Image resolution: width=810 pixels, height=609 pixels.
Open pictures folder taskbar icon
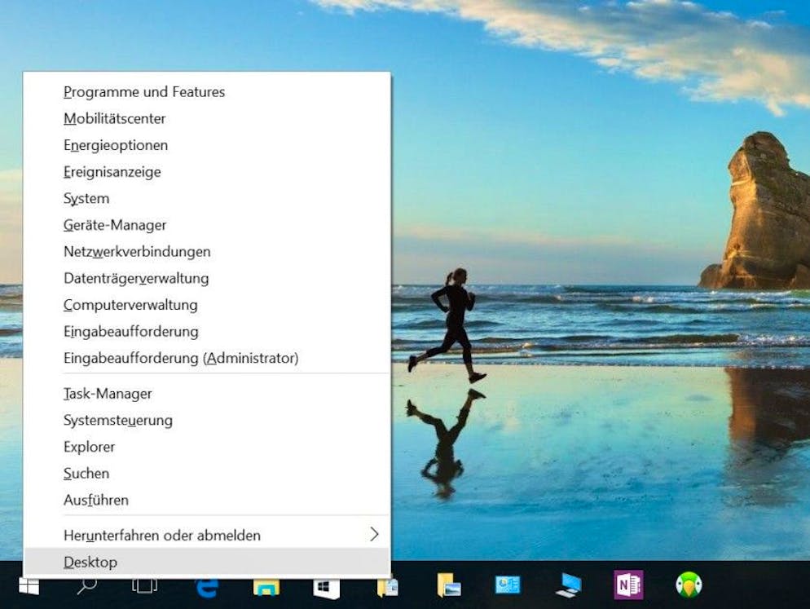(448, 585)
